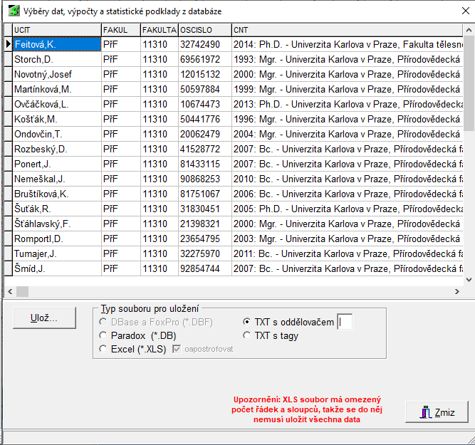
Task: Click the current row indicator arrow
Action: (8, 44)
